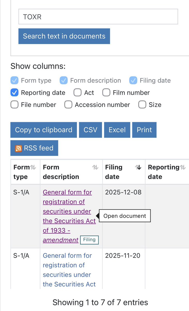Open the 2025-12-08 S-1/A amendment document link
Image resolution: width=189 pixels, height=311 pixels.
point(69,216)
